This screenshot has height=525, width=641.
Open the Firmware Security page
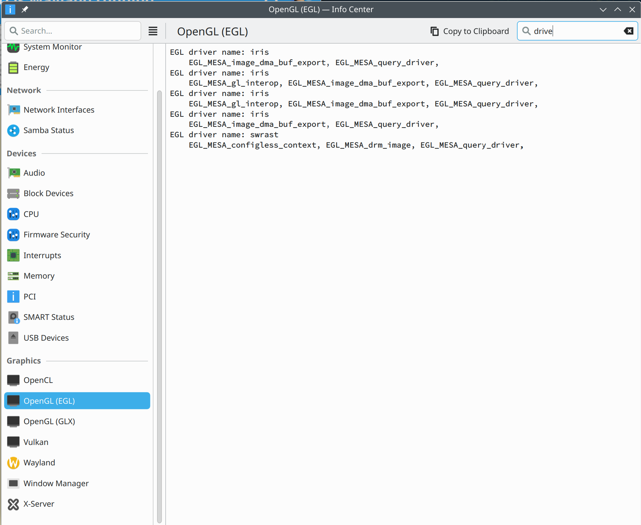tap(77, 235)
